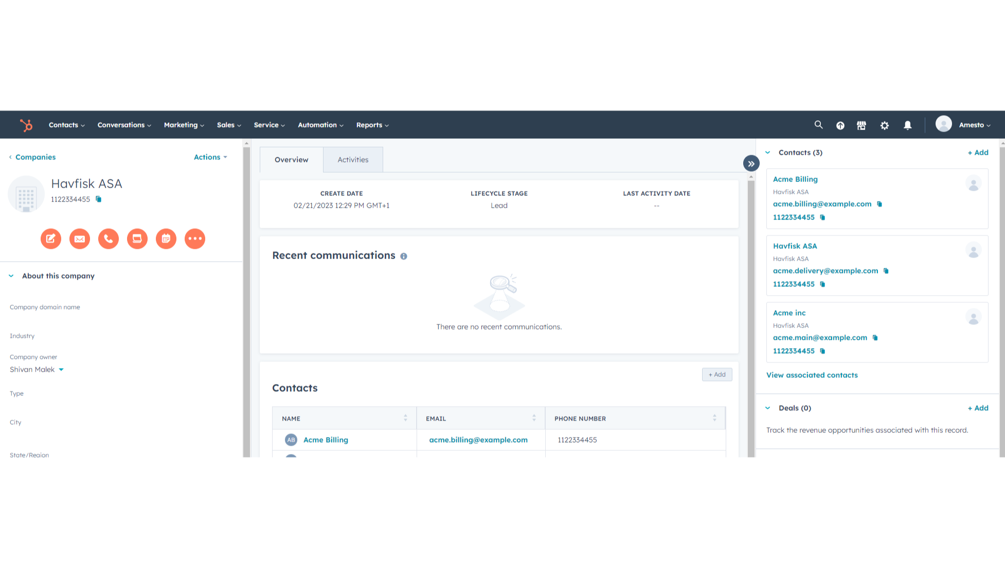Open View associated contacts link
Image resolution: width=1005 pixels, height=565 pixels.
[x=812, y=375]
